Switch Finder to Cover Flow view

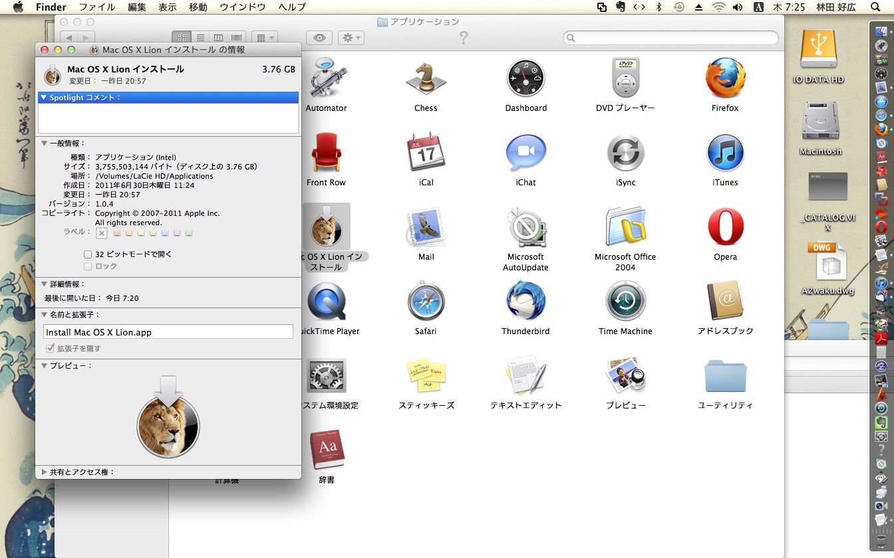point(237,38)
